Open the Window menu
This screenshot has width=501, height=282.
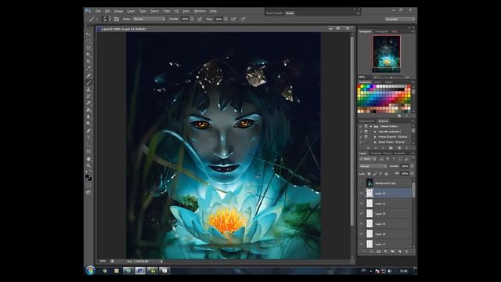coord(200,11)
